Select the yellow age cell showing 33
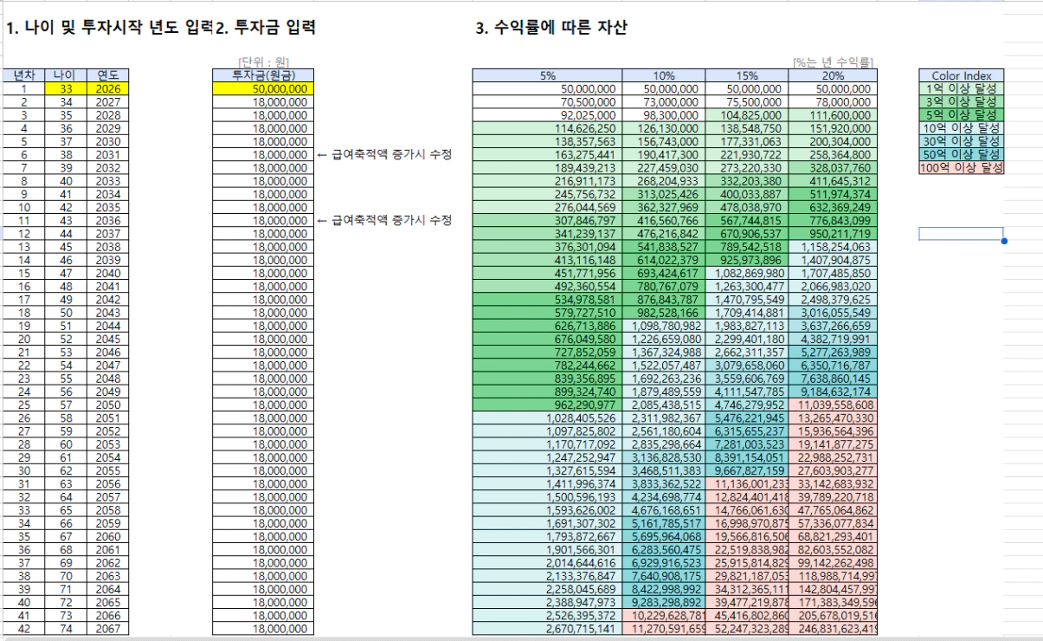 (65, 88)
